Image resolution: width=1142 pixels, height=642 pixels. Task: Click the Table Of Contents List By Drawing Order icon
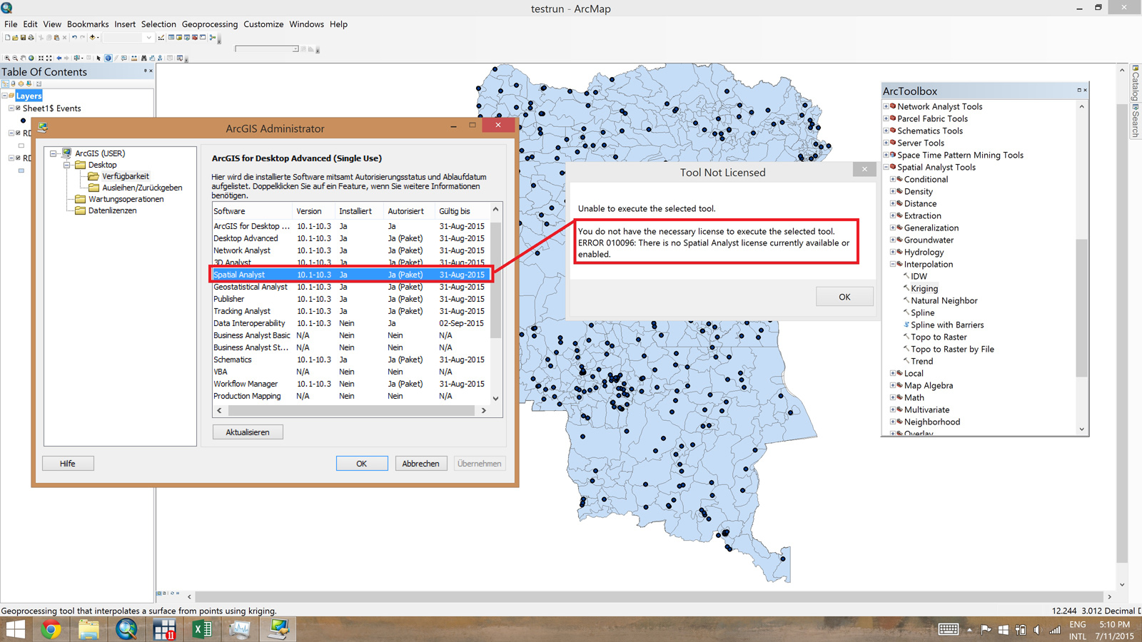pyautogui.click(x=6, y=83)
